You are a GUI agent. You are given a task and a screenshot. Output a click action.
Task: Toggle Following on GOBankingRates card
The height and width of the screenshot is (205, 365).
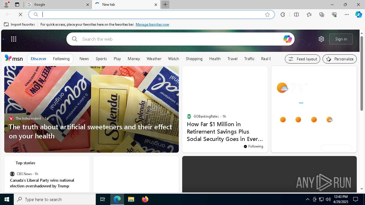pos(253,146)
